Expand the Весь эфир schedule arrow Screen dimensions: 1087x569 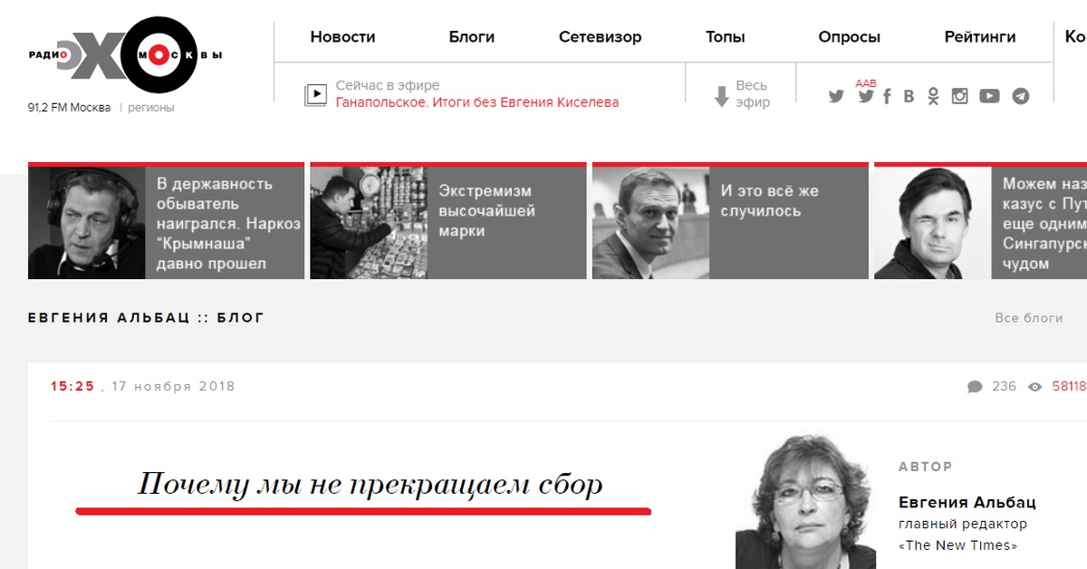click(x=722, y=96)
